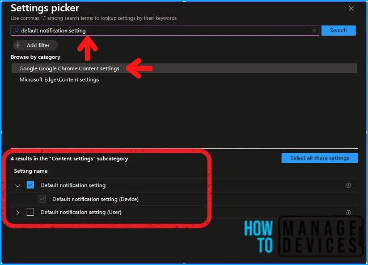Click the Browse by category heading

click(x=35, y=57)
